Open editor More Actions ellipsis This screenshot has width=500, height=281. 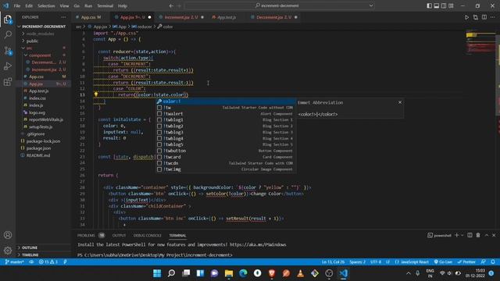click(x=493, y=17)
